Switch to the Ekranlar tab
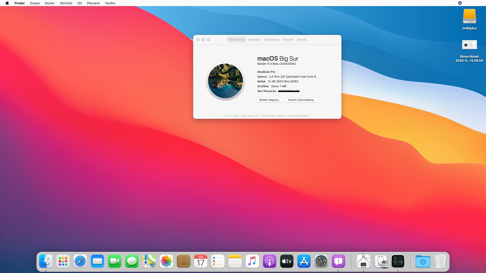Image resolution: width=486 pixels, height=273 pixels. [254, 40]
